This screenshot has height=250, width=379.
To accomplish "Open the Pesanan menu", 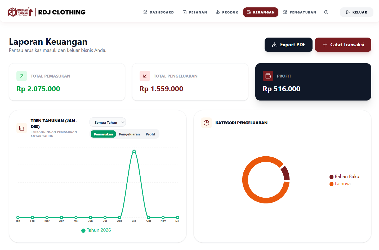I will coord(195,12).
